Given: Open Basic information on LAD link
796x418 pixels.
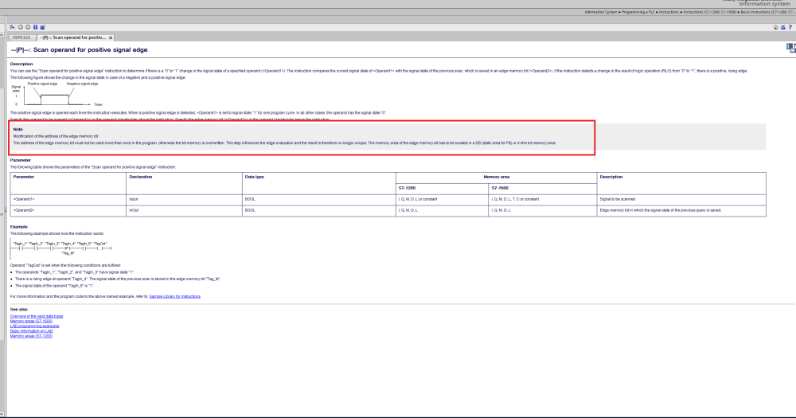Looking at the screenshot, I should 32,331.
